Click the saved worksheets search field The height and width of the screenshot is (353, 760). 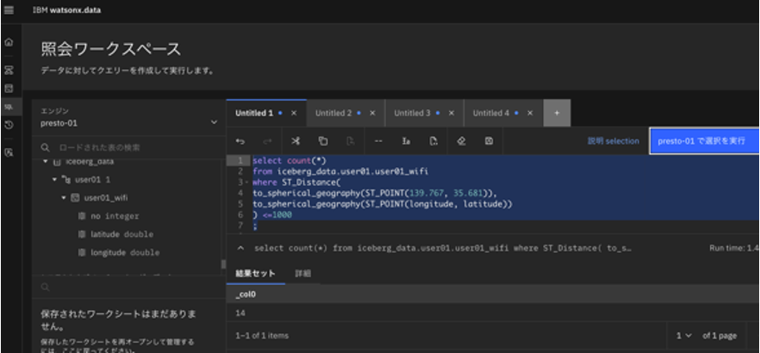[128, 288]
